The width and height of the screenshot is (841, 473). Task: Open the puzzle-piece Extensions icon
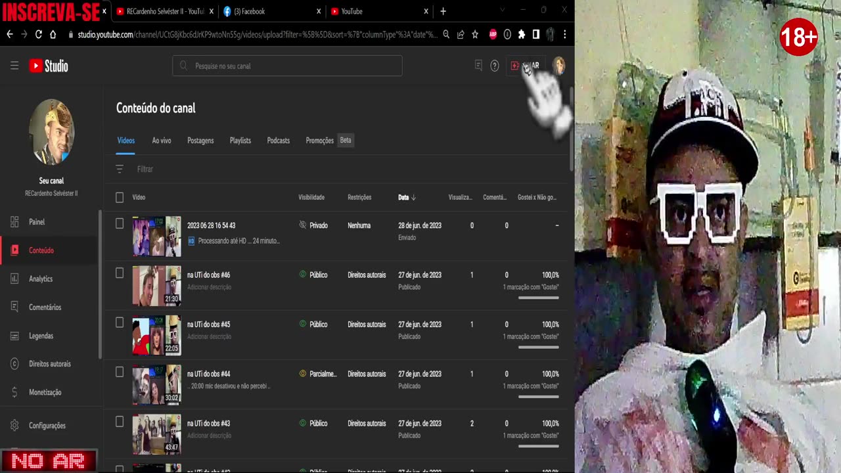point(522,34)
